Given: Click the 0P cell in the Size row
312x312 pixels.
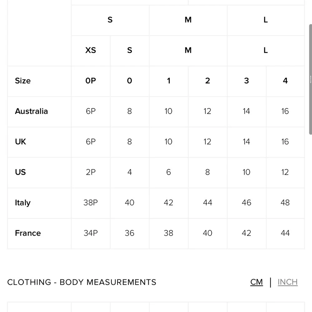Looking at the screenshot, I should (x=91, y=81).
